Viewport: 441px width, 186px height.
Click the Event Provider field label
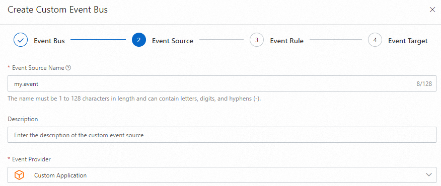point(31,159)
